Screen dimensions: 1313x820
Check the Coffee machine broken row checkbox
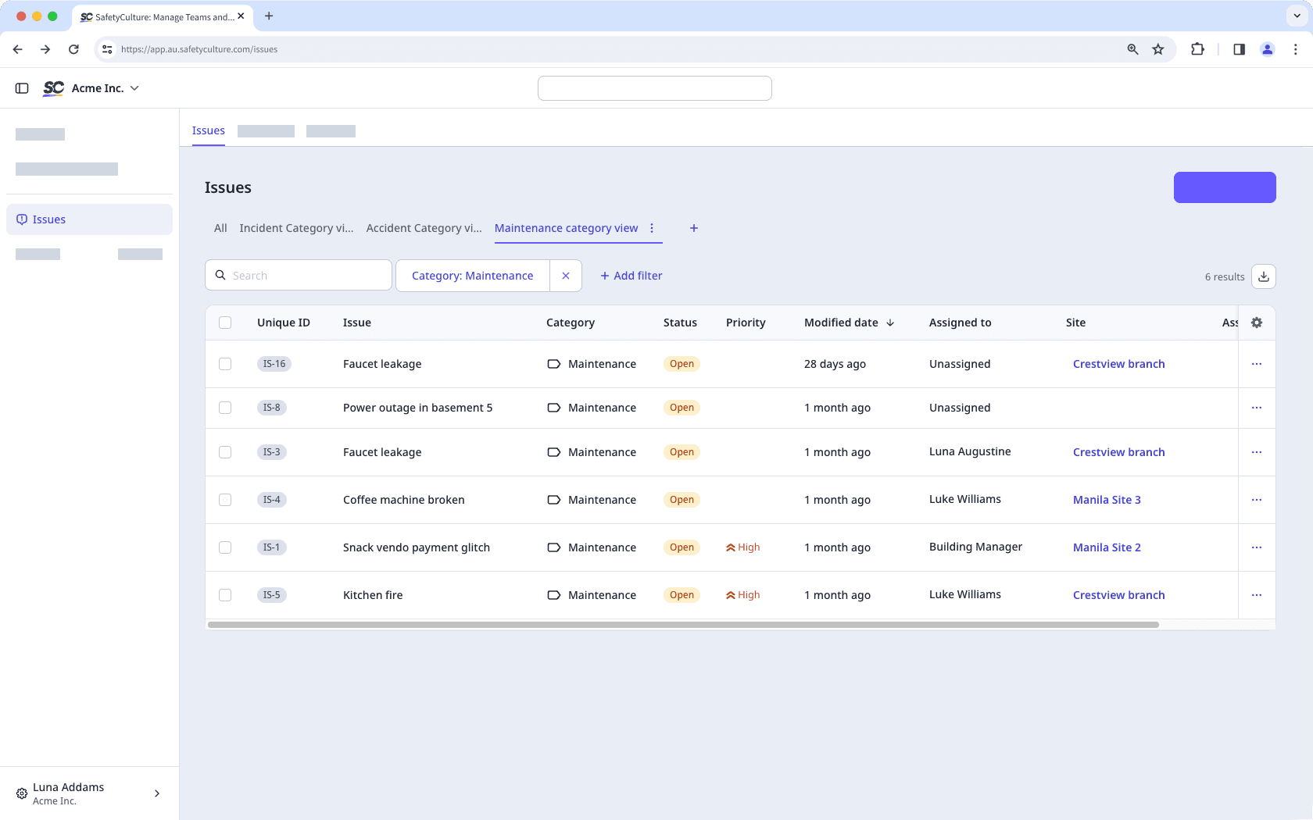tap(226, 500)
